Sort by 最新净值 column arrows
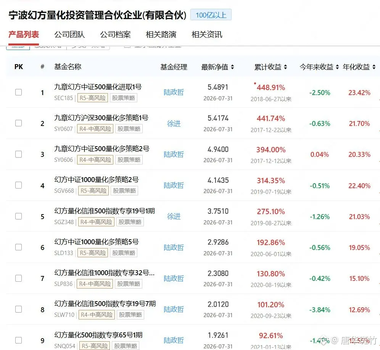Image resolution: width=380 pixels, height=350 pixels. [x=232, y=67]
